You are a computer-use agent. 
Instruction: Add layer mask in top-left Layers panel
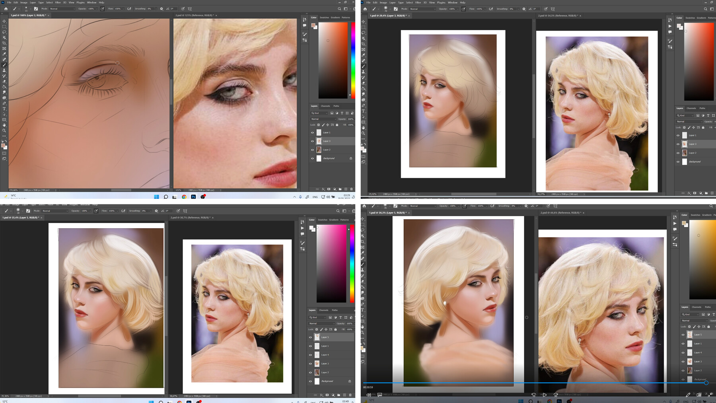pyautogui.click(x=329, y=189)
